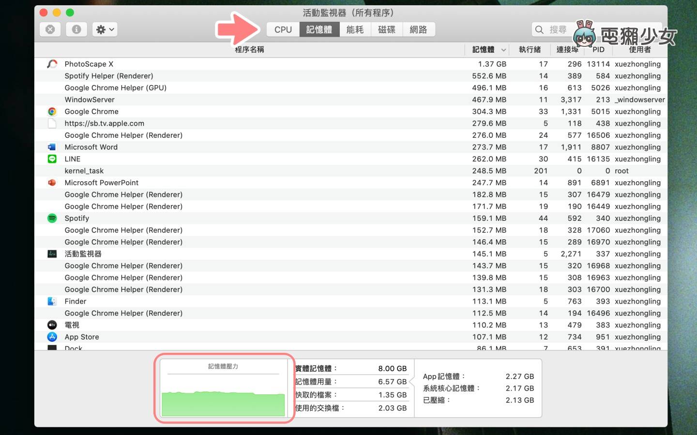
Task: Click the 1.37 GB memory value
Action: [492, 64]
